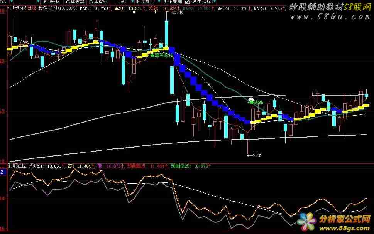Open the dropdown arrow next to 日线 in toolbar
374x234 pixels.
click(x=132, y=2)
